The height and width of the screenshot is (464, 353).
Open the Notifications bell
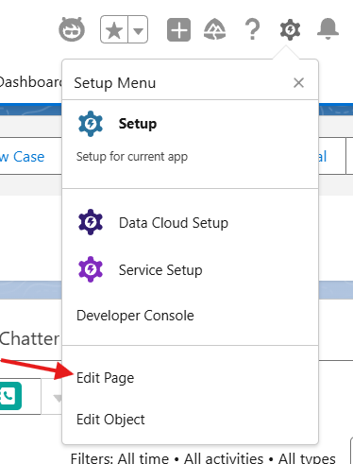[328, 29]
